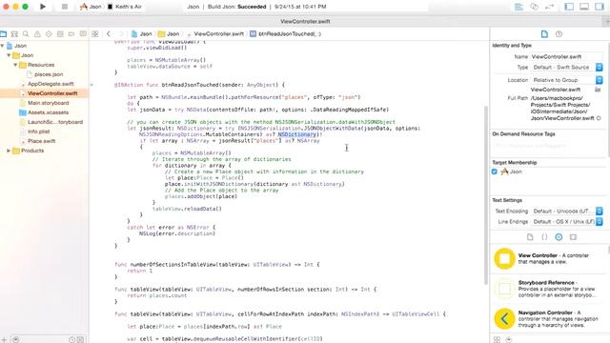Open the Debug navigator
Viewport: 610px width, 343px height.
pos(60,34)
